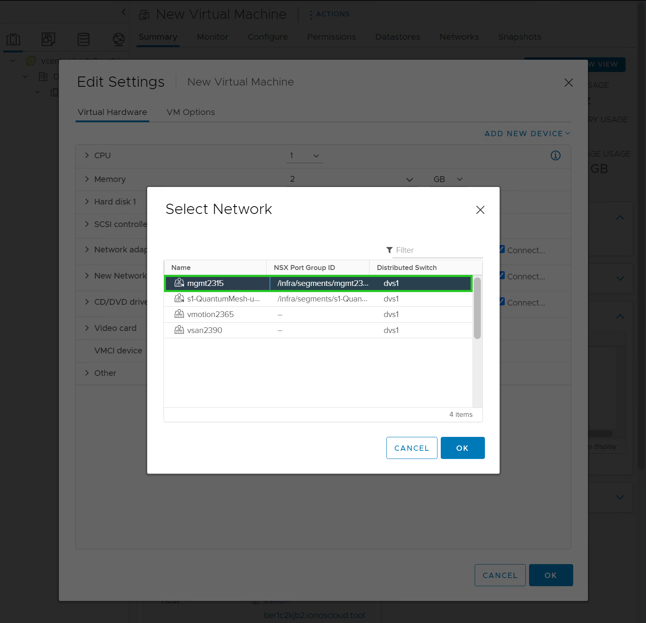646x623 pixels.
Task: Toggle the New Network Connect checkbox
Action: pos(502,276)
